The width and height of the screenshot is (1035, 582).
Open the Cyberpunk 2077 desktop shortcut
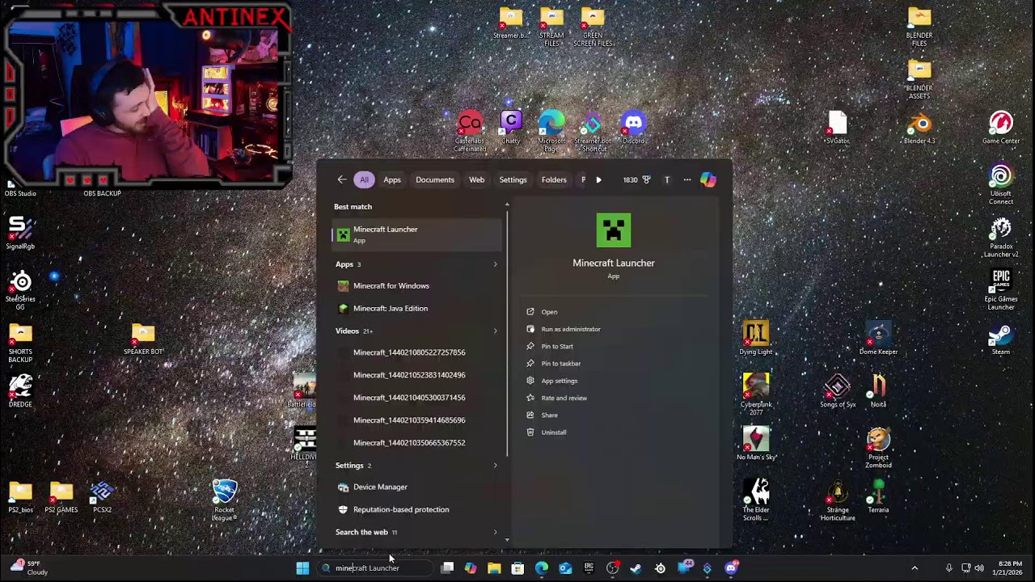click(x=756, y=394)
